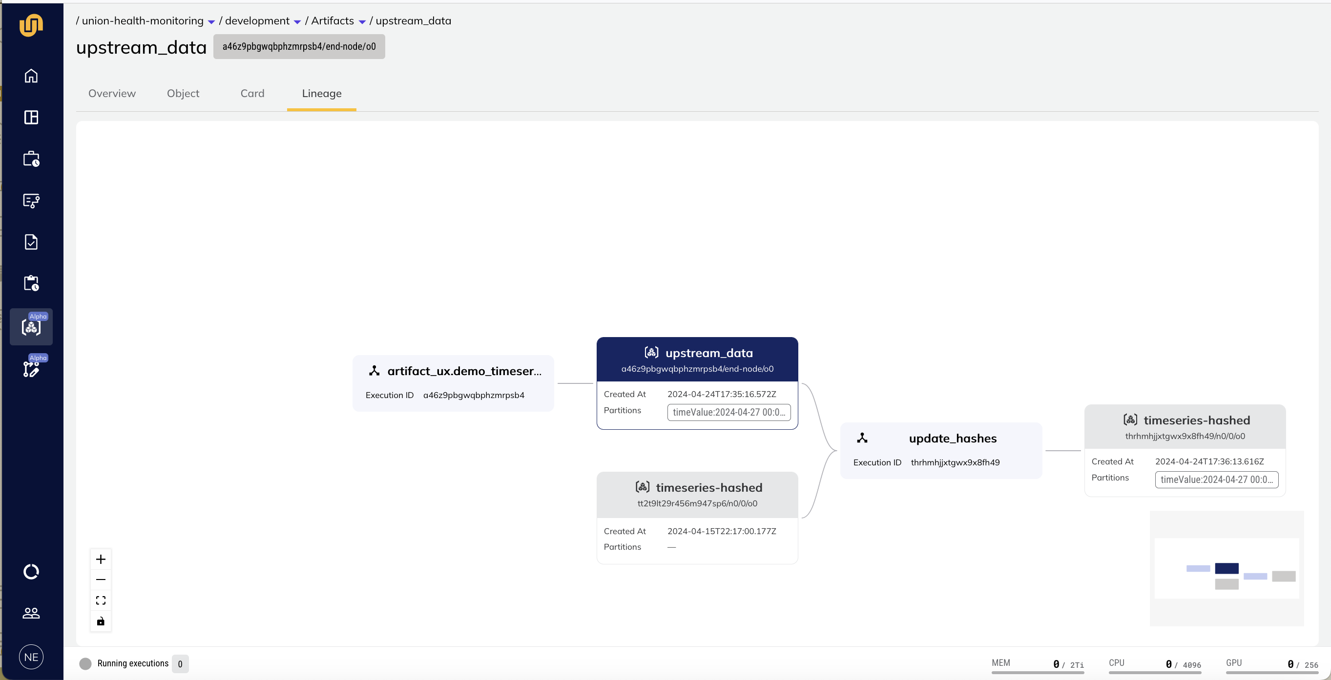Expand the development domain dropdown
The image size is (1331, 680).
tap(297, 21)
